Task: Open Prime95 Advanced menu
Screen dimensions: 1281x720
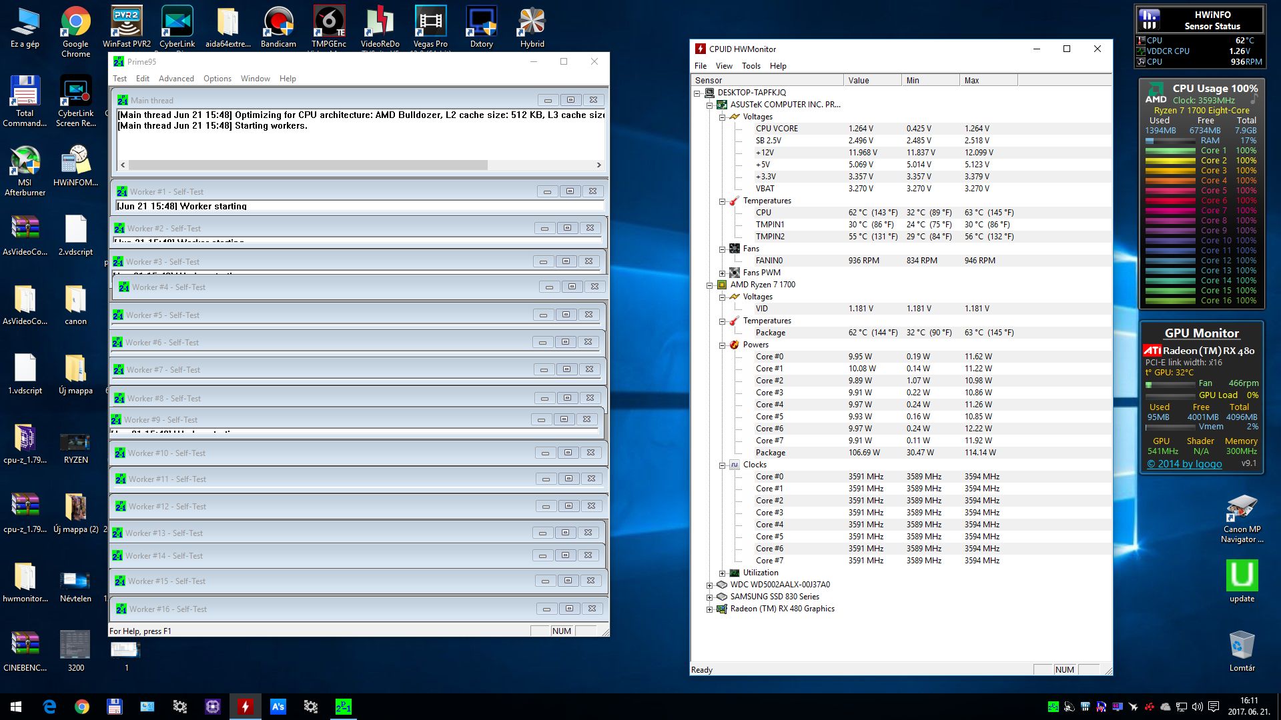Action: click(x=176, y=79)
